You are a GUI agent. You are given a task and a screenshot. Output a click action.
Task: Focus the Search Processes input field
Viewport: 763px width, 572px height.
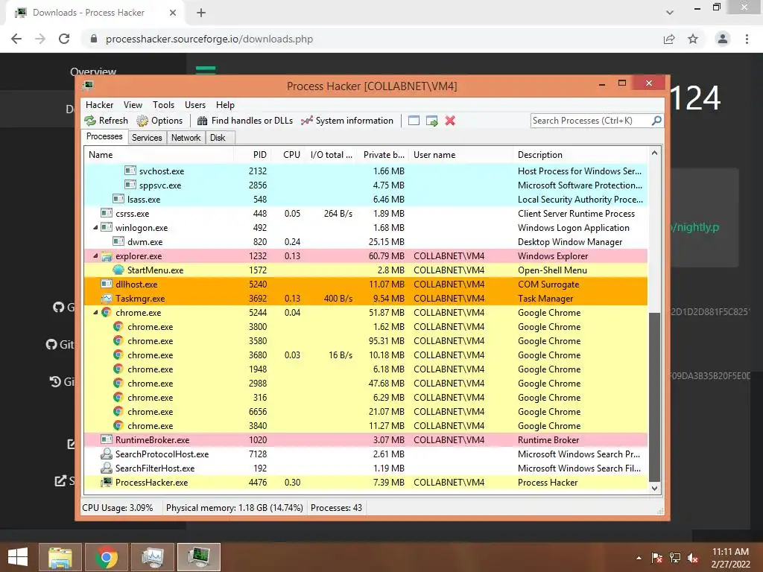pyautogui.click(x=591, y=121)
